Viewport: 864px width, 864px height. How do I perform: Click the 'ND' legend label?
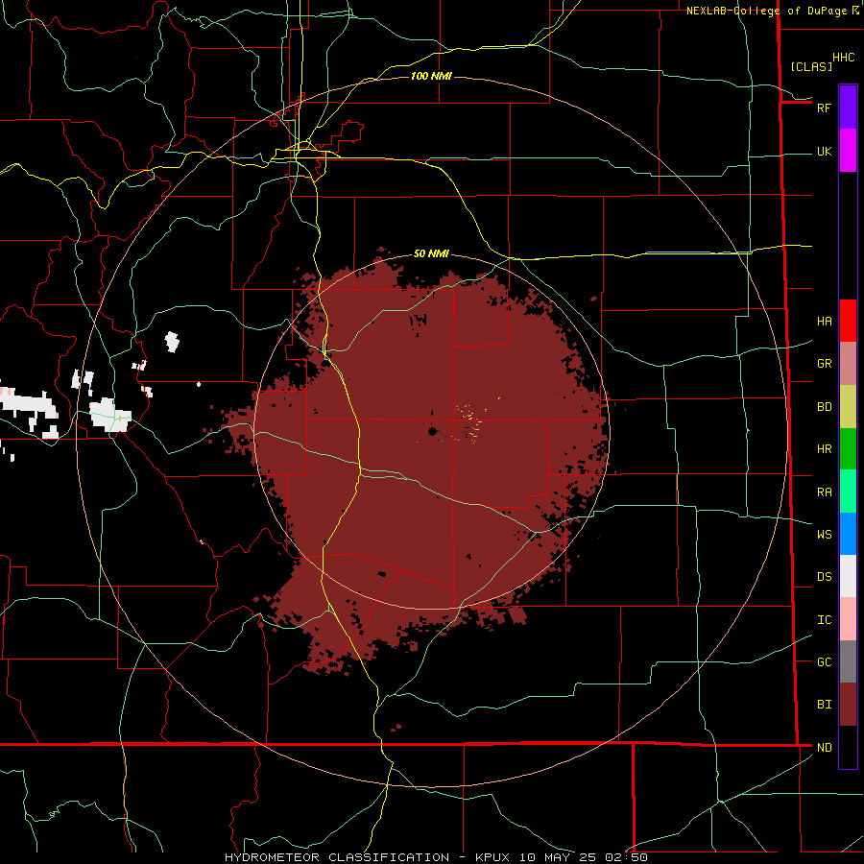(825, 748)
